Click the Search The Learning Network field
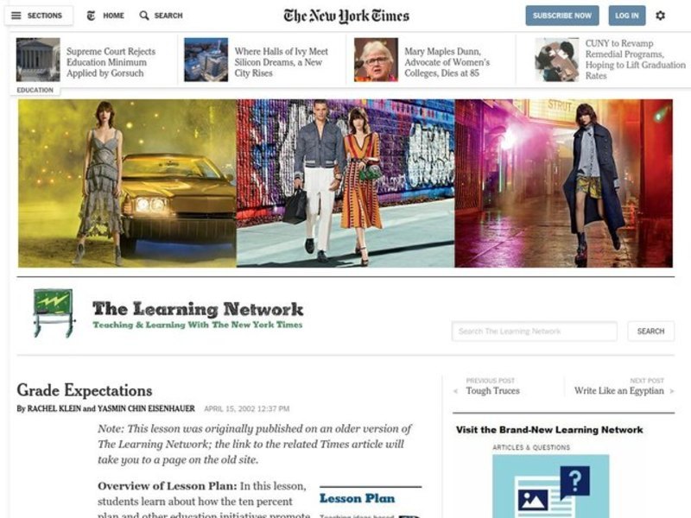The image size is (691, 518). (x=534, y=332)
